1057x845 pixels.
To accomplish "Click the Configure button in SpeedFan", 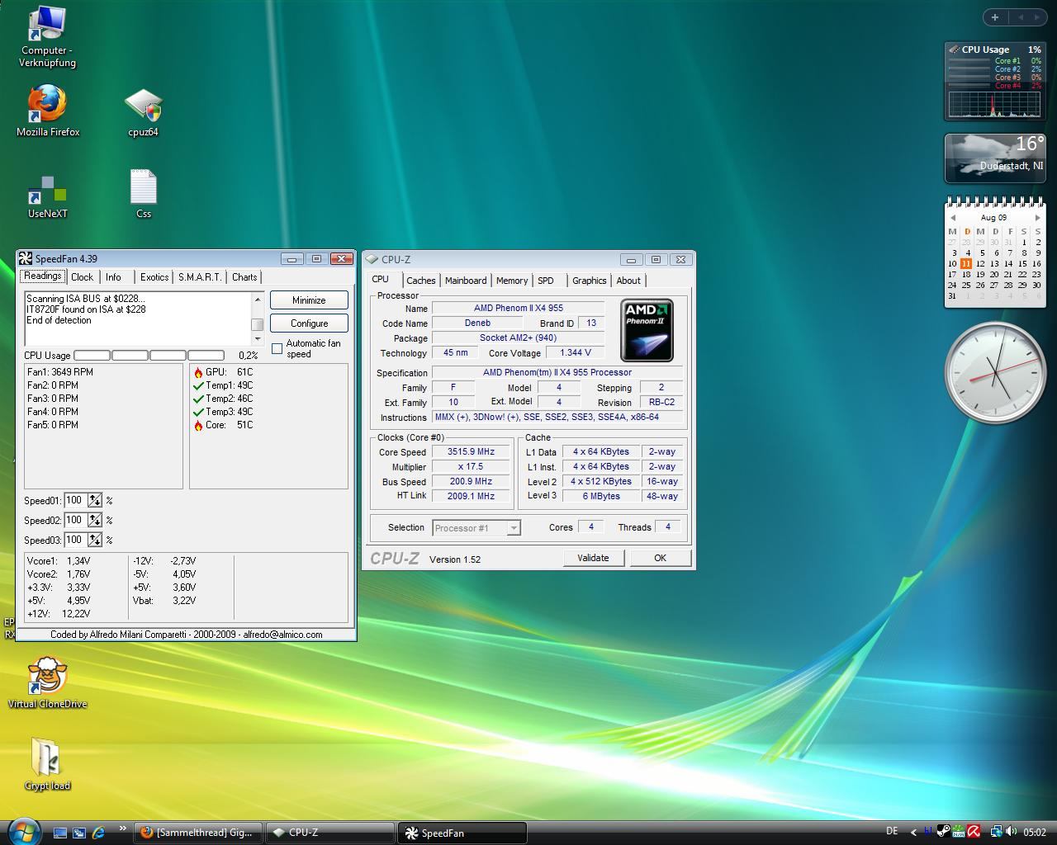I will 309,323.
